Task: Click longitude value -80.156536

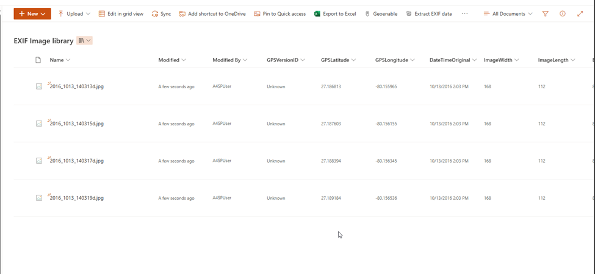Action: coord(386,198)
